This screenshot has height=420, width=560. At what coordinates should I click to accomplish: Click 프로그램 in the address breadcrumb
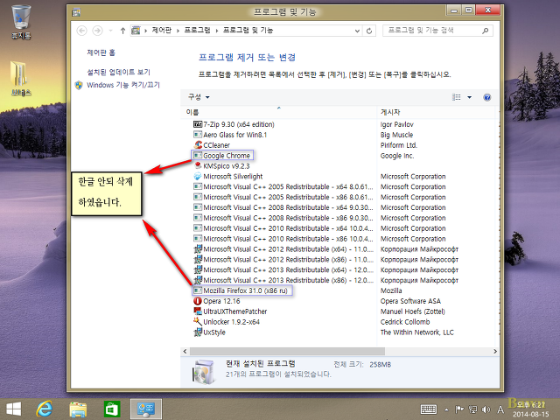pyautogui.click(x=197, y=31)
